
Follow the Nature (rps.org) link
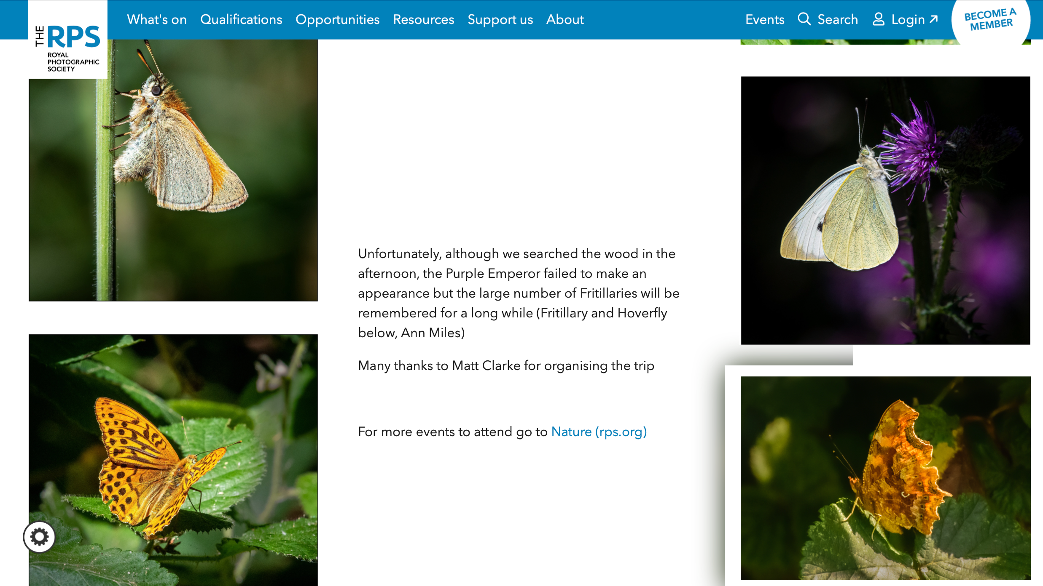[x=599, y=432]
